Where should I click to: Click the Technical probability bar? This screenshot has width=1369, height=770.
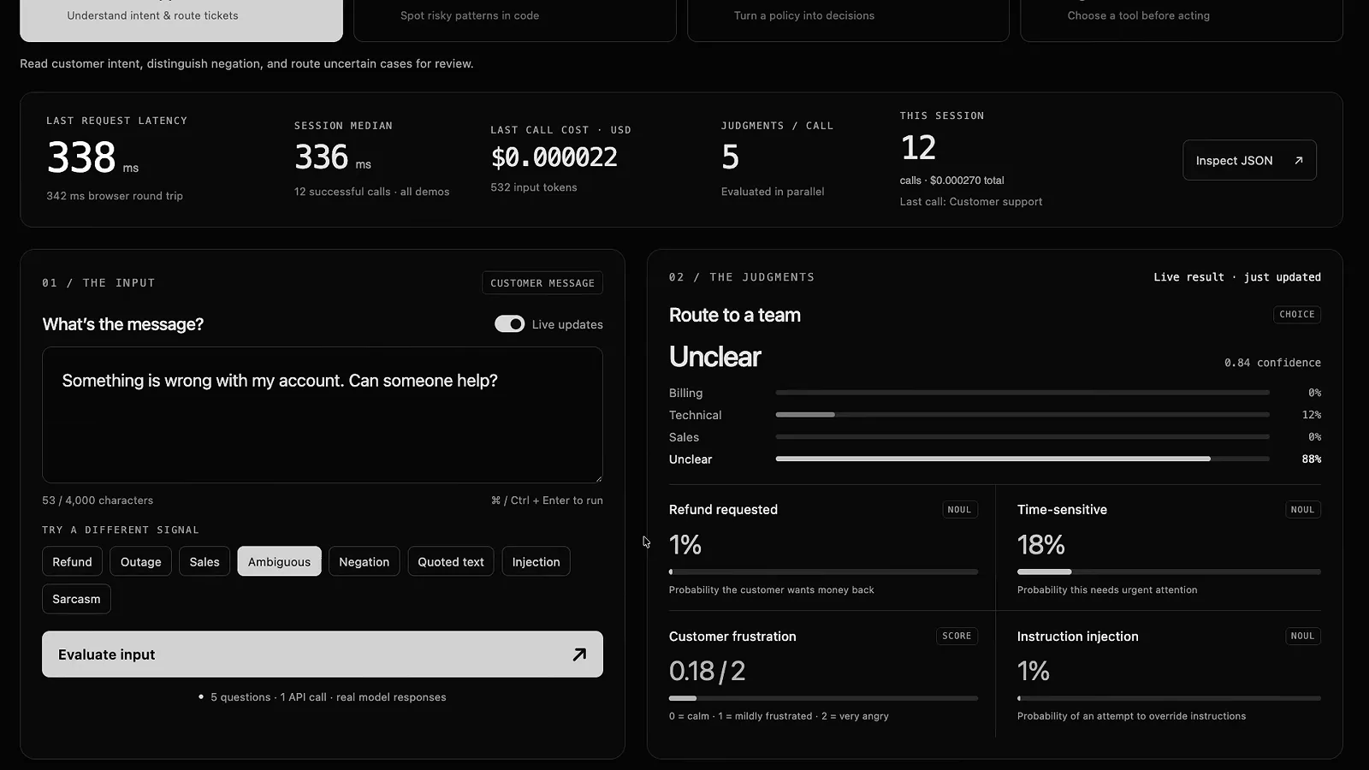click(1022, 415)
